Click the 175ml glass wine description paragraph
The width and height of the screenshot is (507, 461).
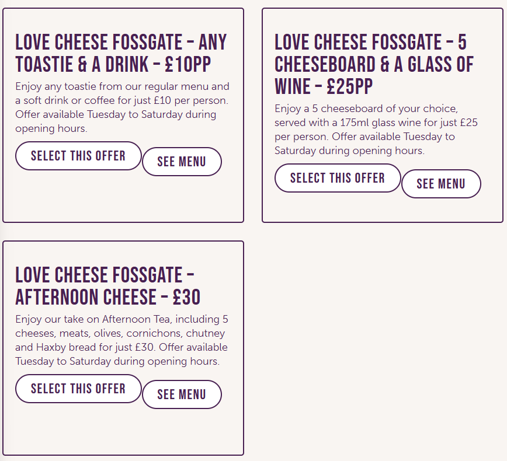coord(376,130)
